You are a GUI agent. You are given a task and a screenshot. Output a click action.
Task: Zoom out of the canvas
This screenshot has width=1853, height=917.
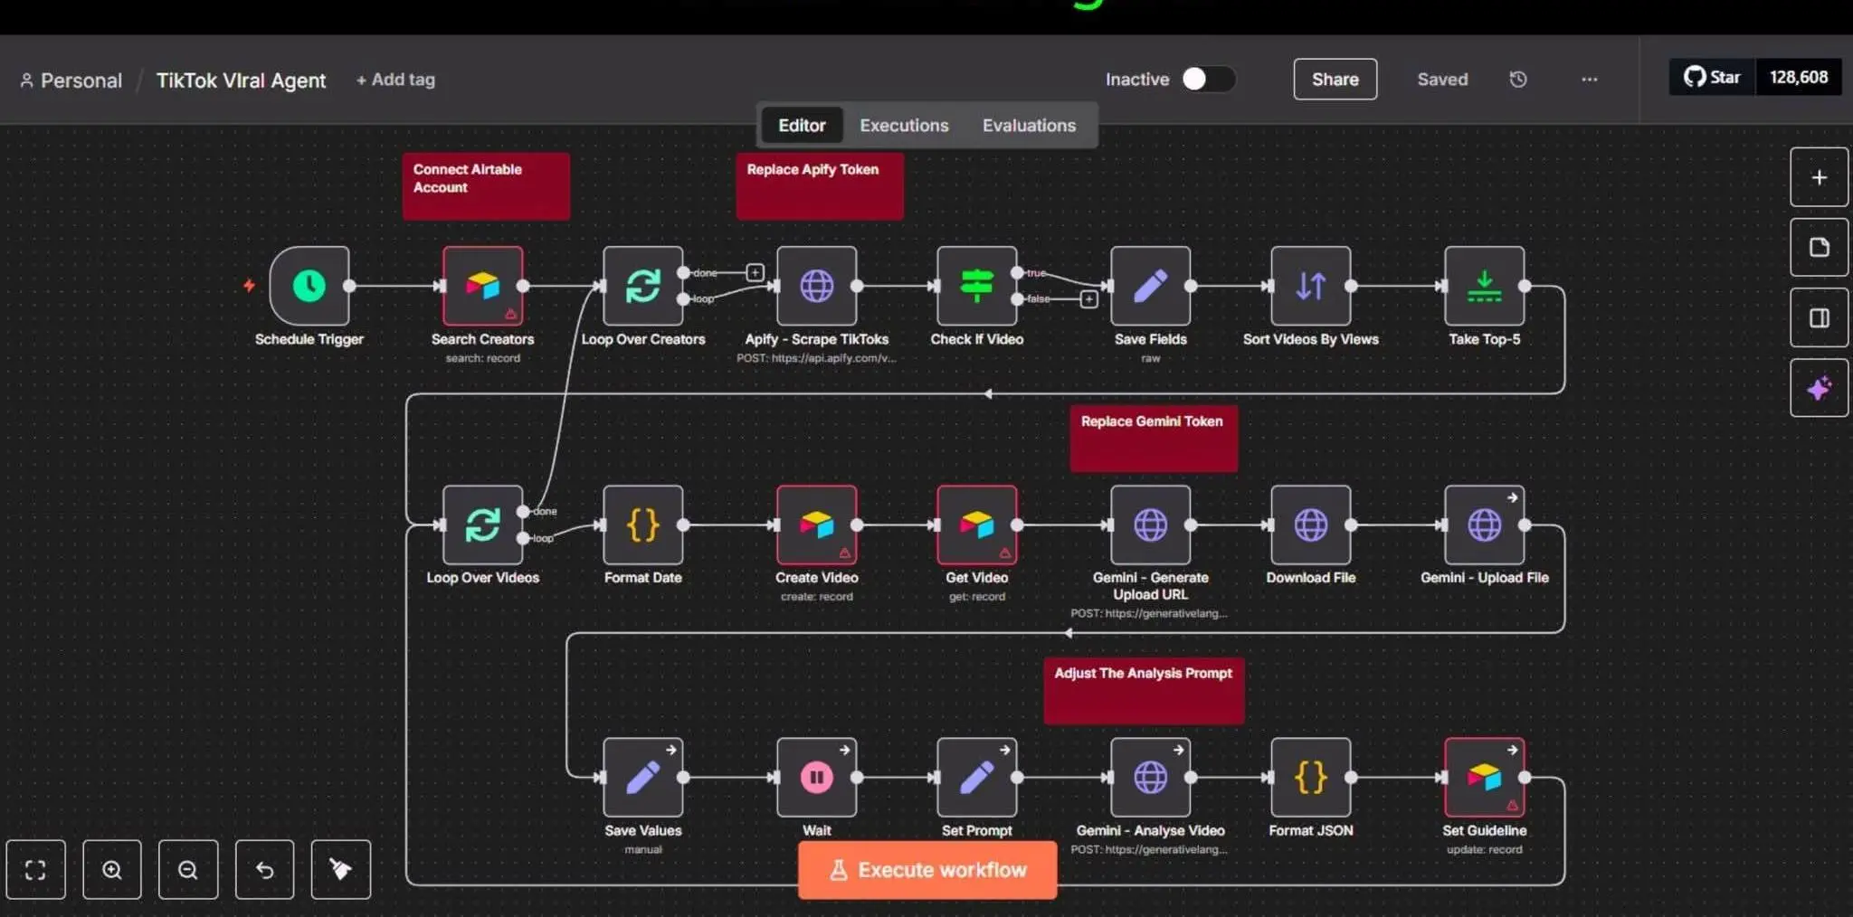click(188, 869)
